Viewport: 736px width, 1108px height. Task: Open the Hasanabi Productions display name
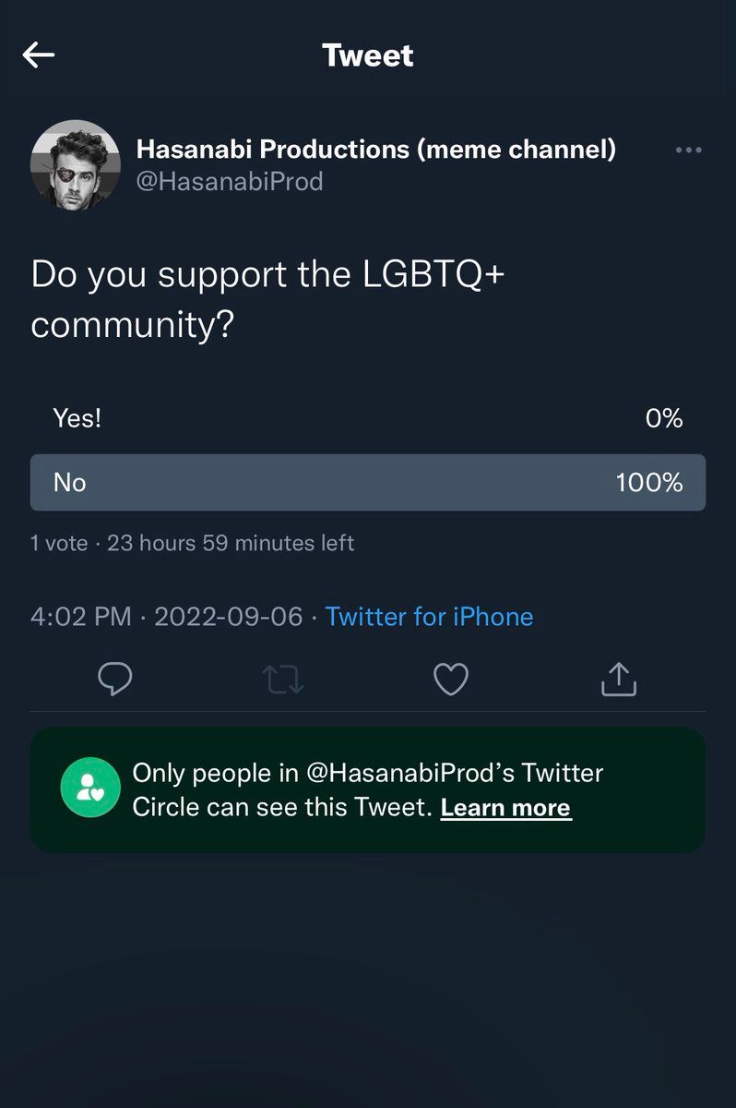point(375,149)
